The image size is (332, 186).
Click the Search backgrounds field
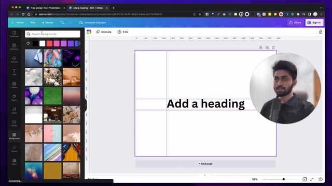pos(52,34)
